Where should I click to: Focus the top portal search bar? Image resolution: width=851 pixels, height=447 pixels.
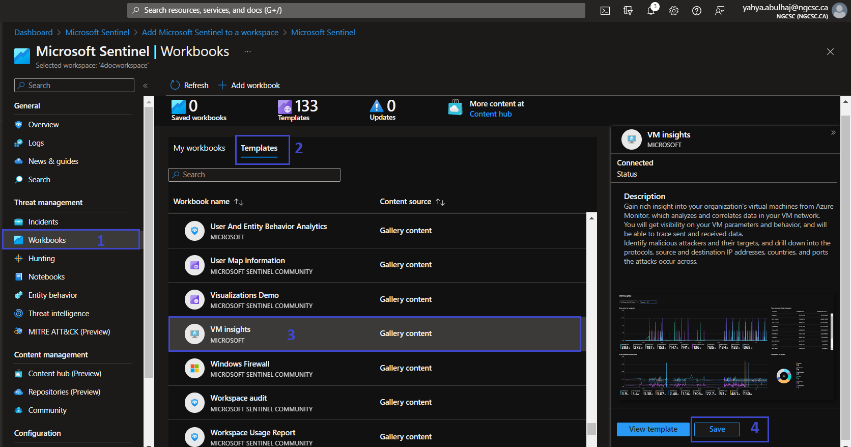point(356,10)
